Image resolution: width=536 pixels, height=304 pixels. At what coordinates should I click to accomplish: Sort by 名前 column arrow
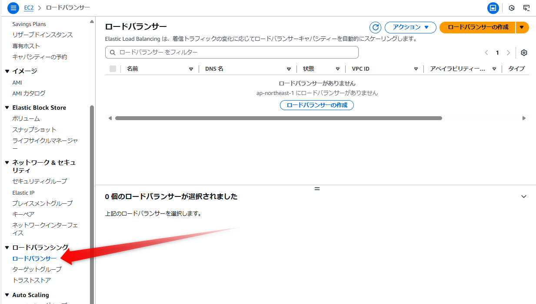click(191, 69)
